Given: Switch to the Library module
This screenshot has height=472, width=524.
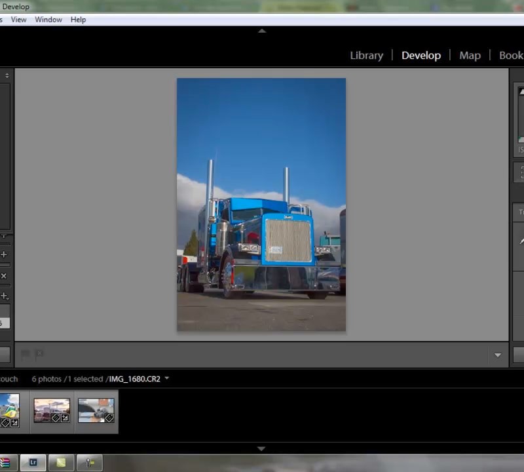Looking at the screenshot, I should tap(366, 56).
